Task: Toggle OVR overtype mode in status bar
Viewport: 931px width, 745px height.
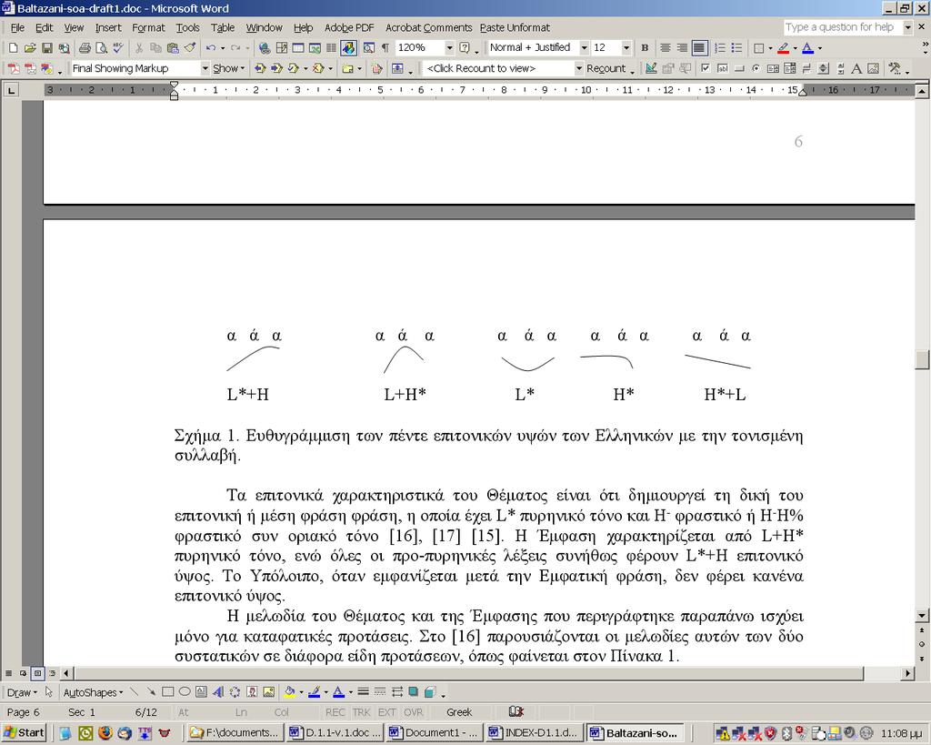Action: click(x=414, y=712)
